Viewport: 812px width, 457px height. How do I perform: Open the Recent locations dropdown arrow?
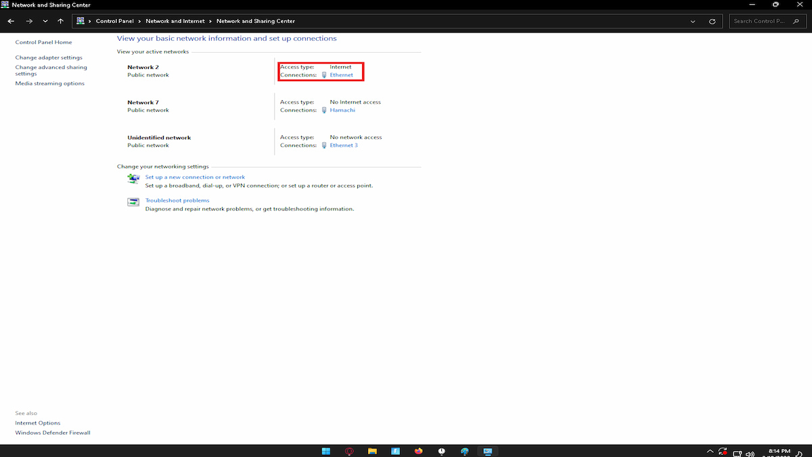point(45,21)
